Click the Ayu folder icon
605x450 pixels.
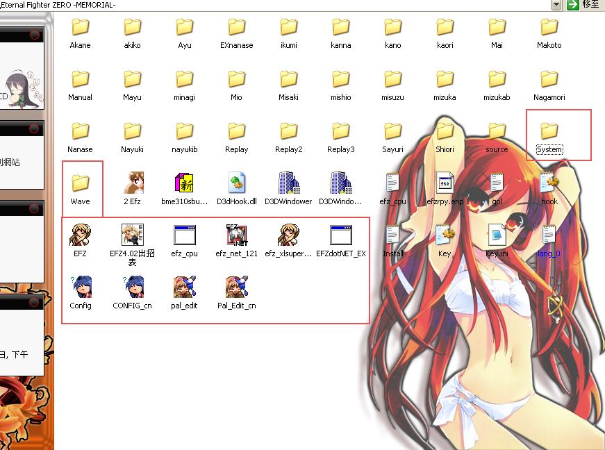coord(185,27)
